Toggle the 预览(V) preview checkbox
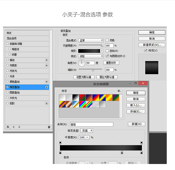This screenshot has height=170, width=175. 146,50
